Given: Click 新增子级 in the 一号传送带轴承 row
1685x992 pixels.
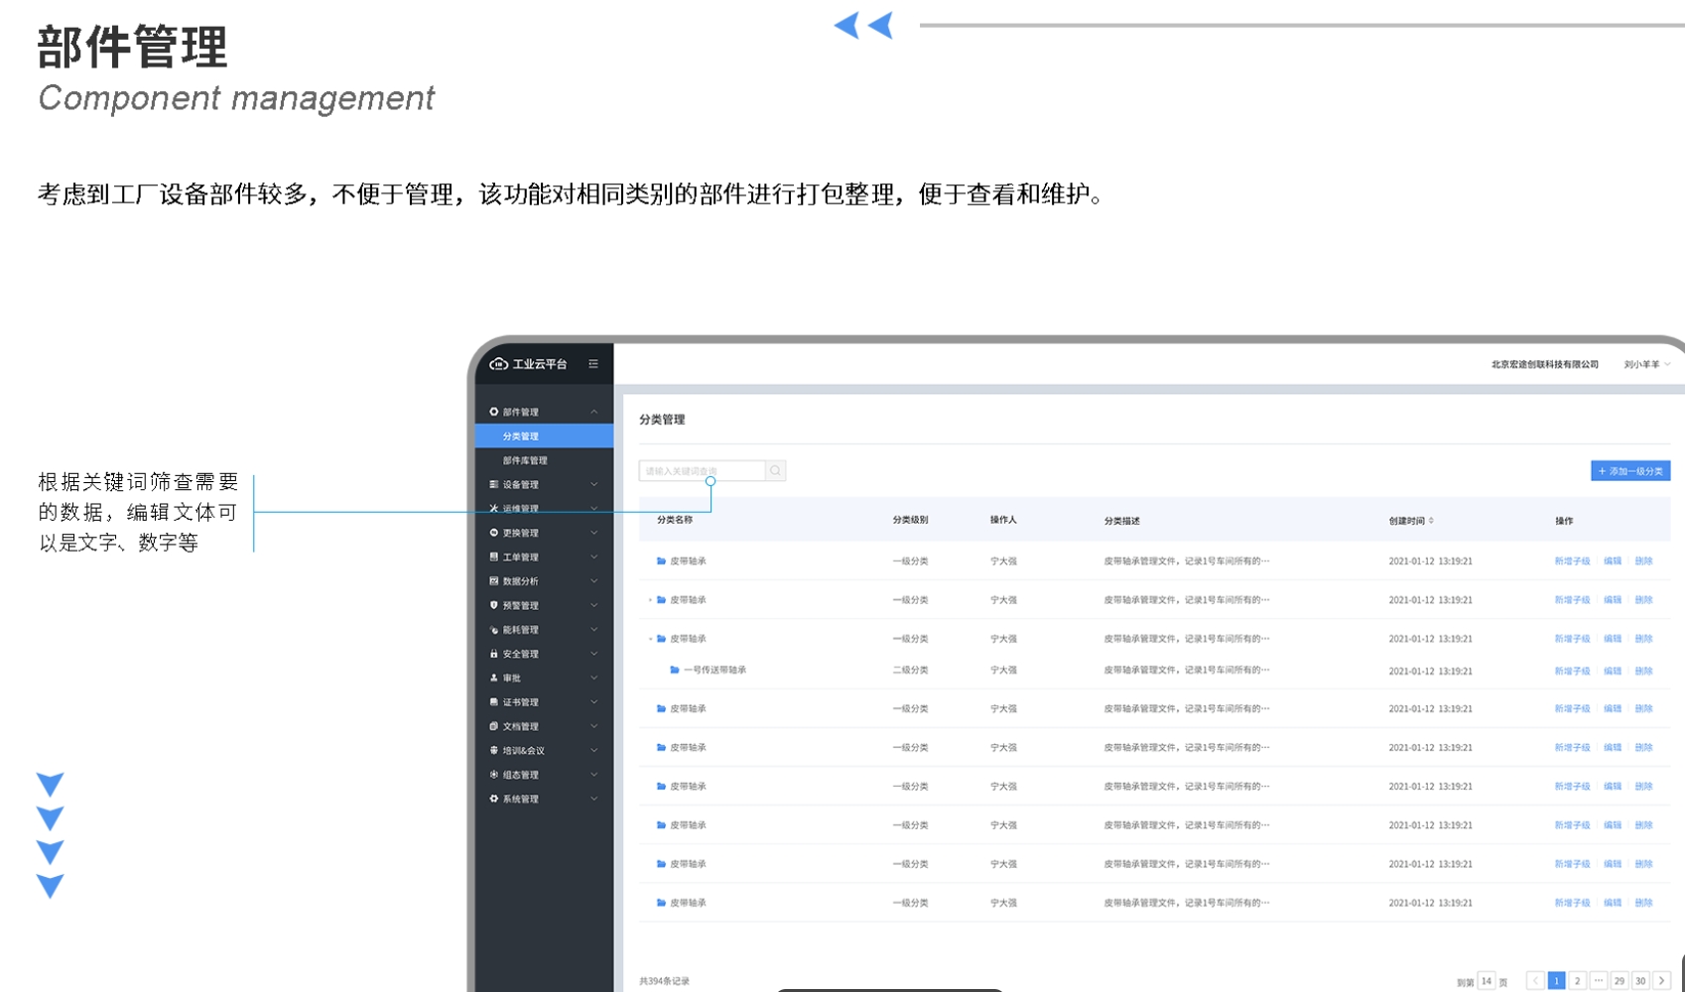Looking at the screenshot, I should 1572,672.
